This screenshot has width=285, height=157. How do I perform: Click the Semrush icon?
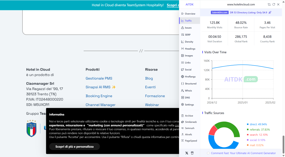(x=183, y=128)
